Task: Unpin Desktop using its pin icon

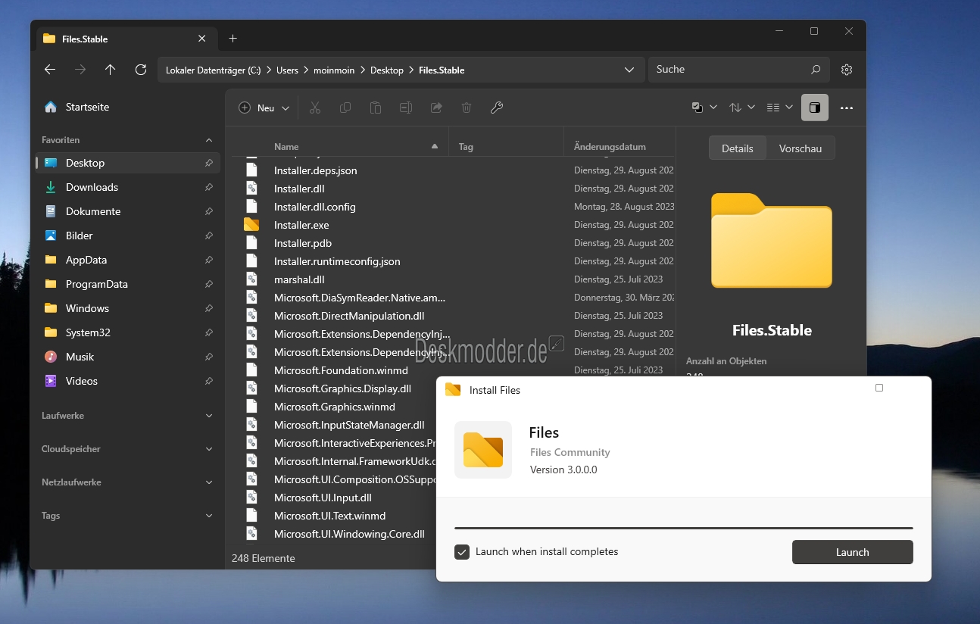Action: [208, 163]
